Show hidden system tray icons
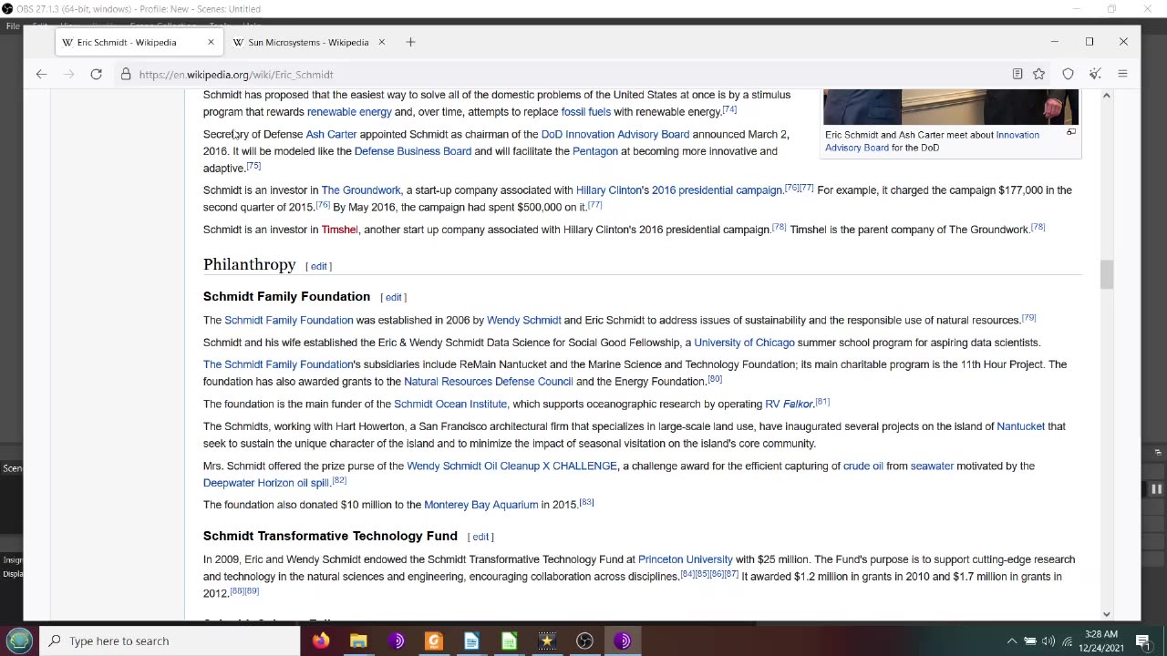This screenshot has height=656, width=1167. [x=1011, y=641]
